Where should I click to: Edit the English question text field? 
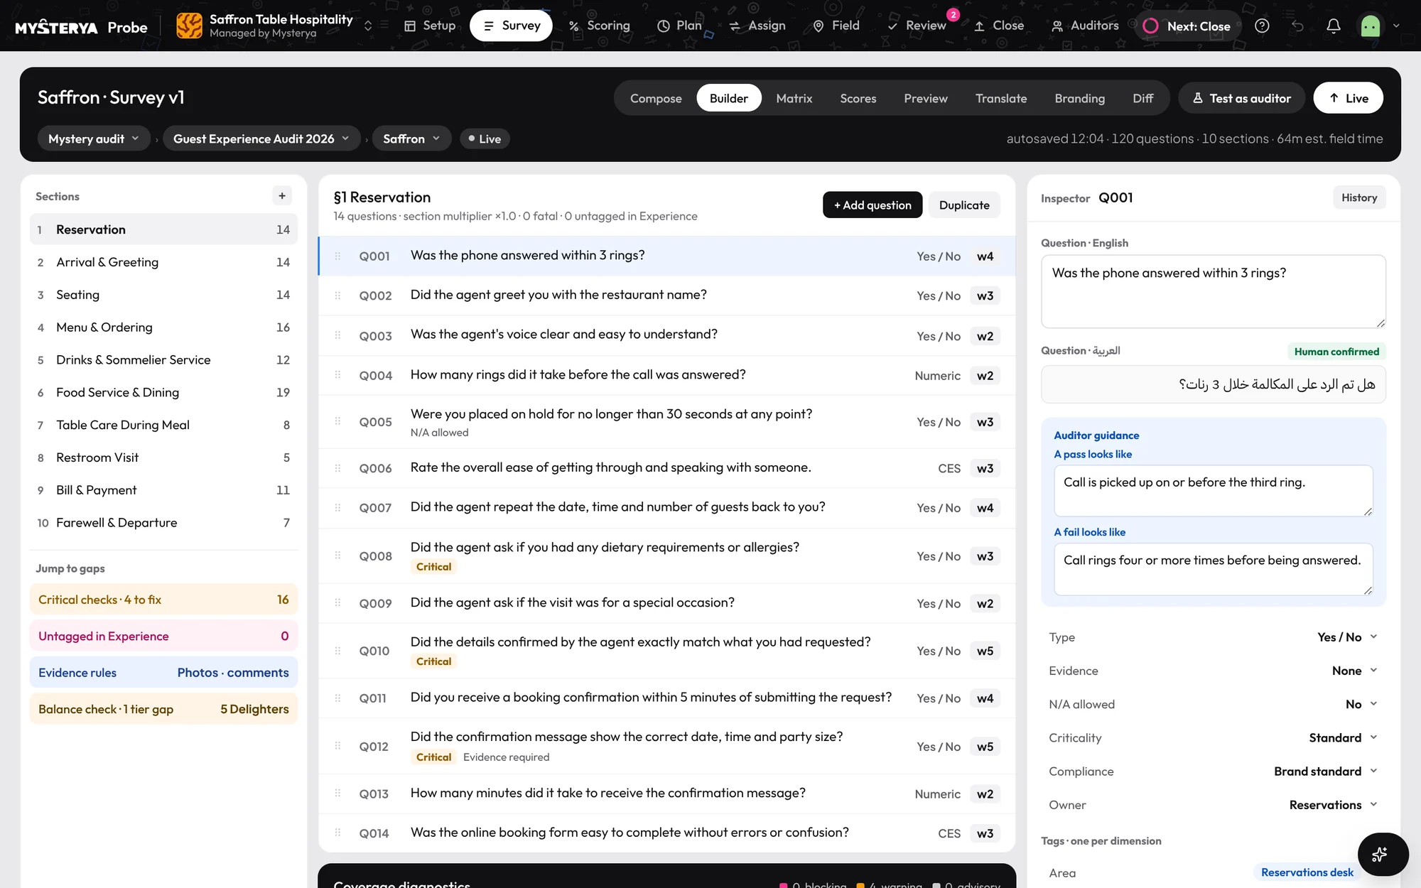1214,291
